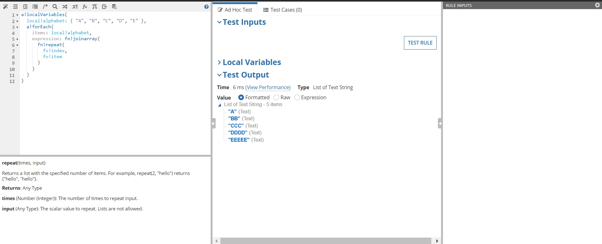Collapse the Test Inputs section
Image resolution: width=602 pixels, height=244 pixels.
[219, 22]
